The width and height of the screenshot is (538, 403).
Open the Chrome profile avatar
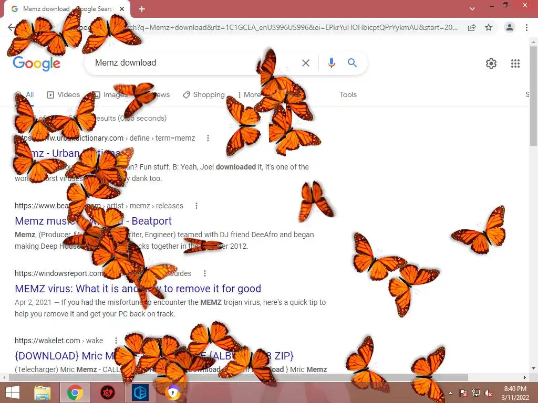(x=510, y=27)
